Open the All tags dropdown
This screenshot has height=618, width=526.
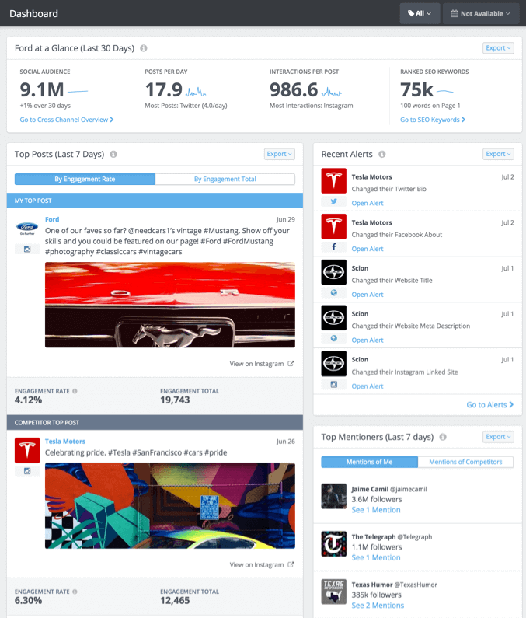[420, 13]
